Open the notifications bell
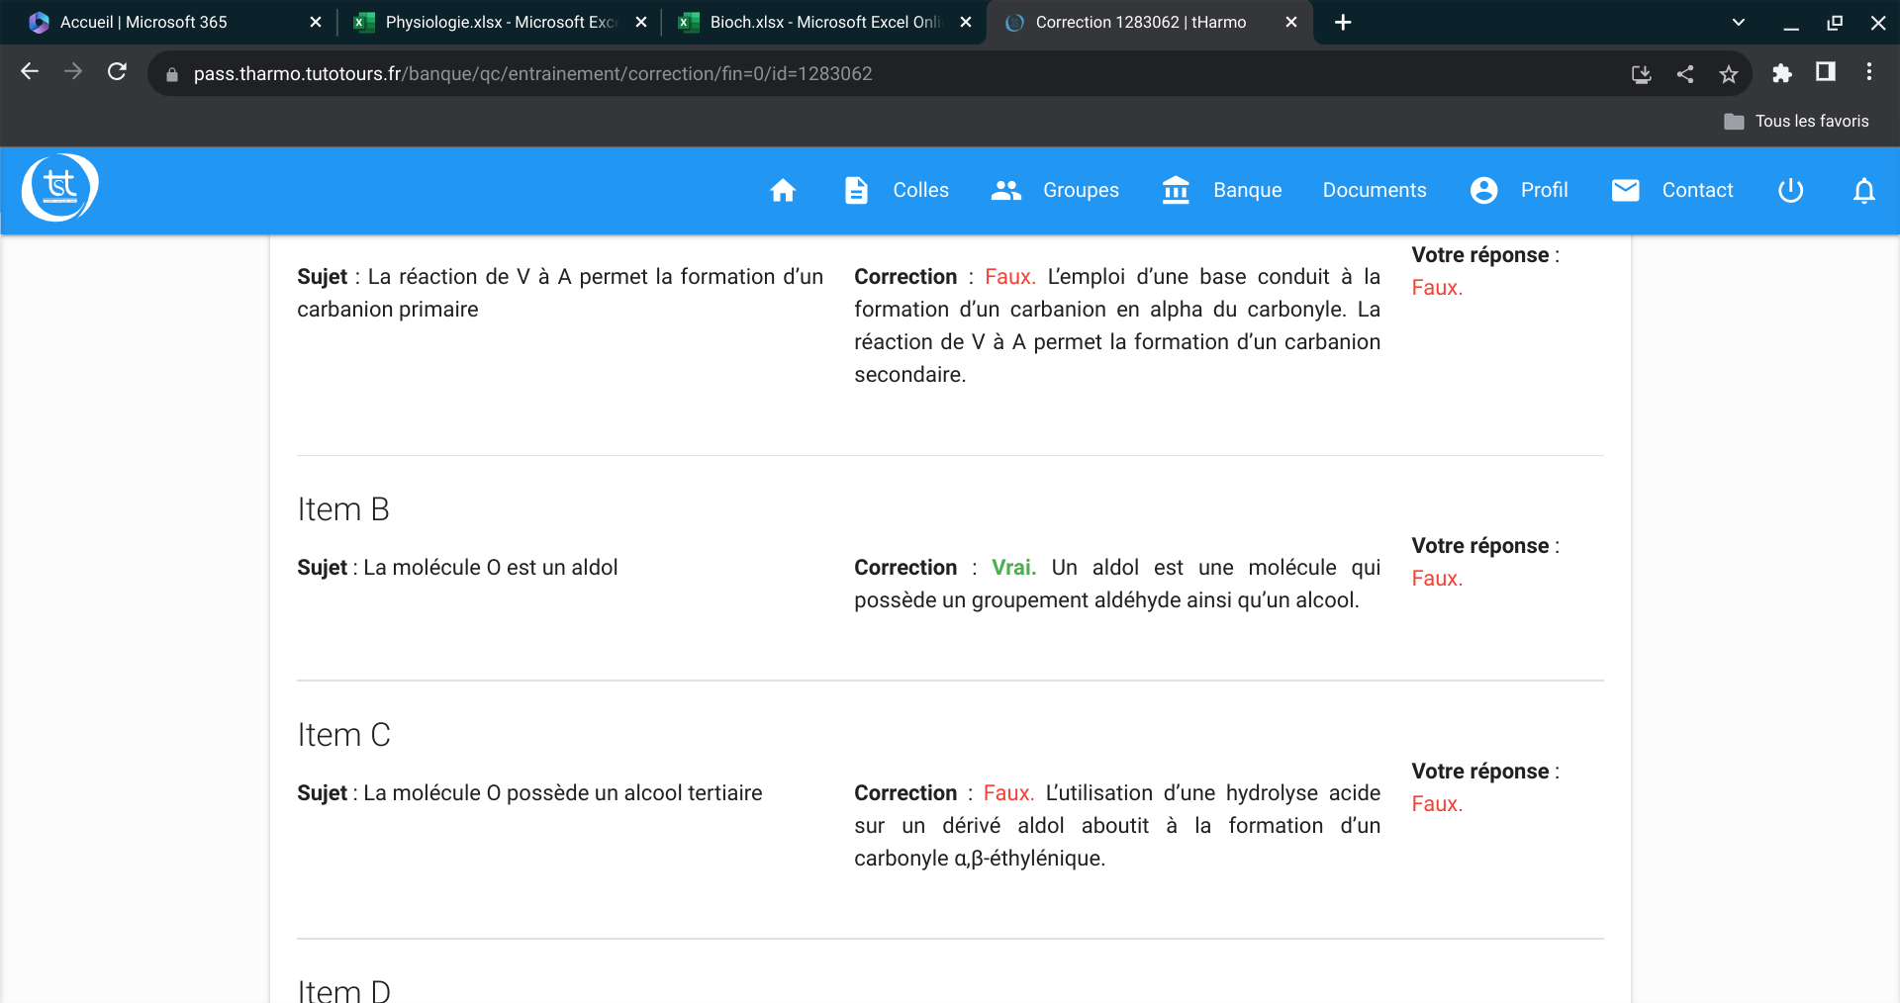Viewport: 1900px width, 1003px height. click(1863, 190)
